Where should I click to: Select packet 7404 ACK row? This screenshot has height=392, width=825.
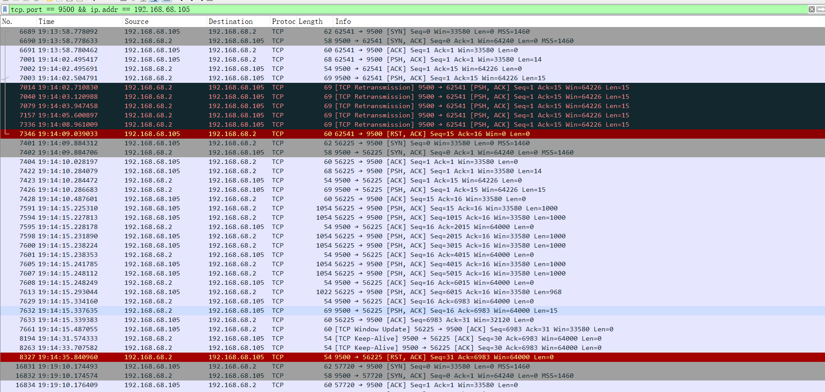tap(412, 162)
